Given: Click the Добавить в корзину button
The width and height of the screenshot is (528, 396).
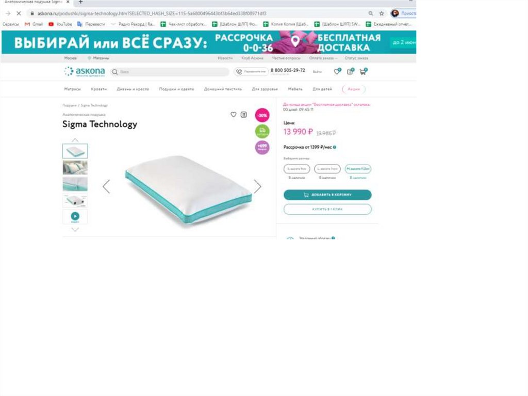Looking at the screenshot, I should [x=327, y=195].
